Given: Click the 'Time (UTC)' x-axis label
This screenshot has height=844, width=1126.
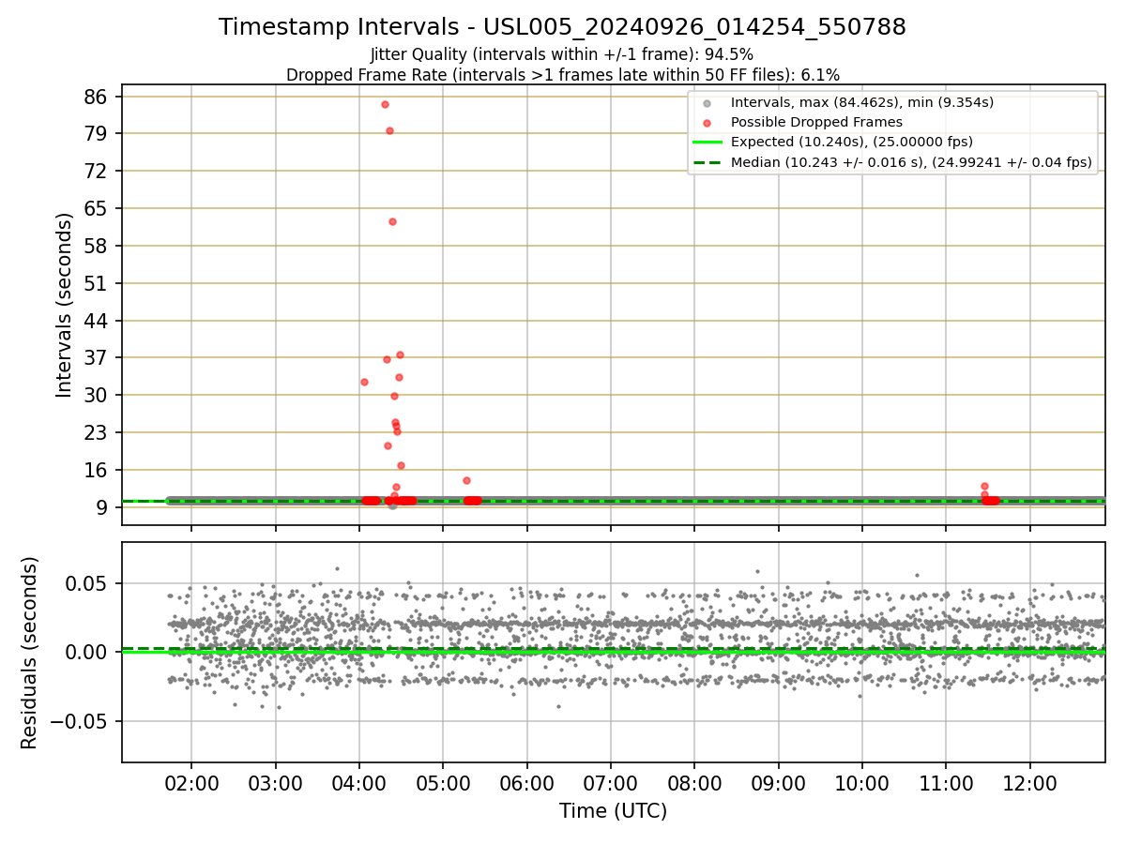Looking at the screenshot, I should [613, 811].
